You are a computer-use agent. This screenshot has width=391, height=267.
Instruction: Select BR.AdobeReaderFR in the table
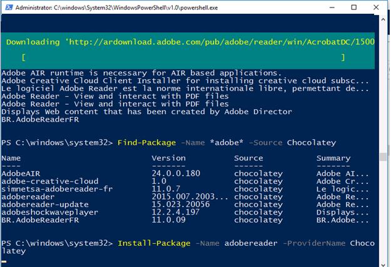point(40,220)
